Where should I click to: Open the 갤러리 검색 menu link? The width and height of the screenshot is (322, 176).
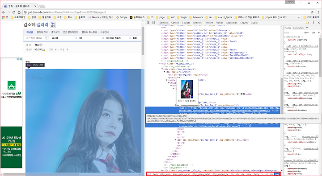click(42, 33)
